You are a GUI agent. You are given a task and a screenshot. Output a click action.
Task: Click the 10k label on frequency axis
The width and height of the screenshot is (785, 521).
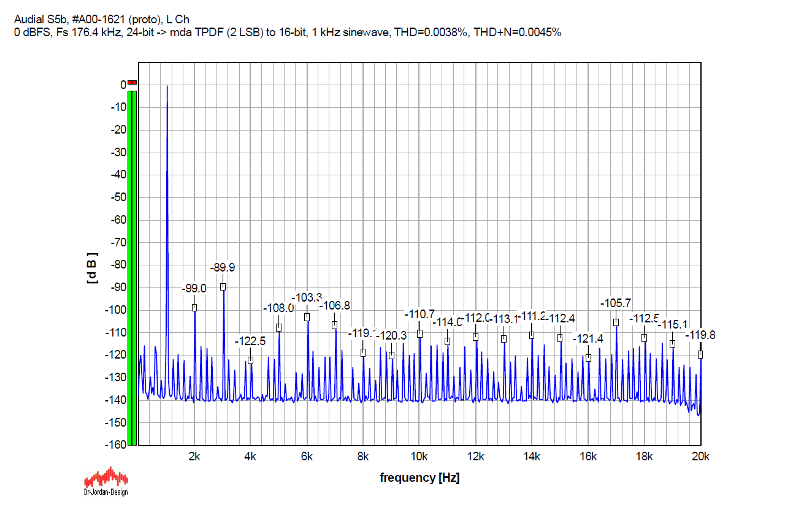(419, 457)
